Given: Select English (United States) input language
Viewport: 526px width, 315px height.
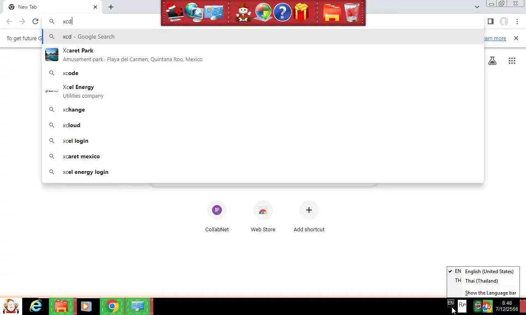Looking at the screenshot, I should point(483,271).
